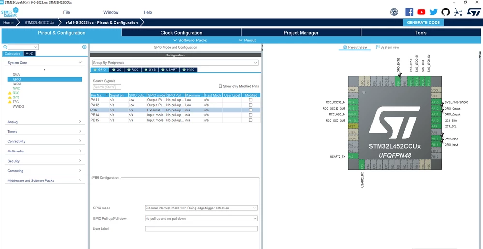Select the RCC item in System Core
Screen dimensions: 483x249
point(15,93)
